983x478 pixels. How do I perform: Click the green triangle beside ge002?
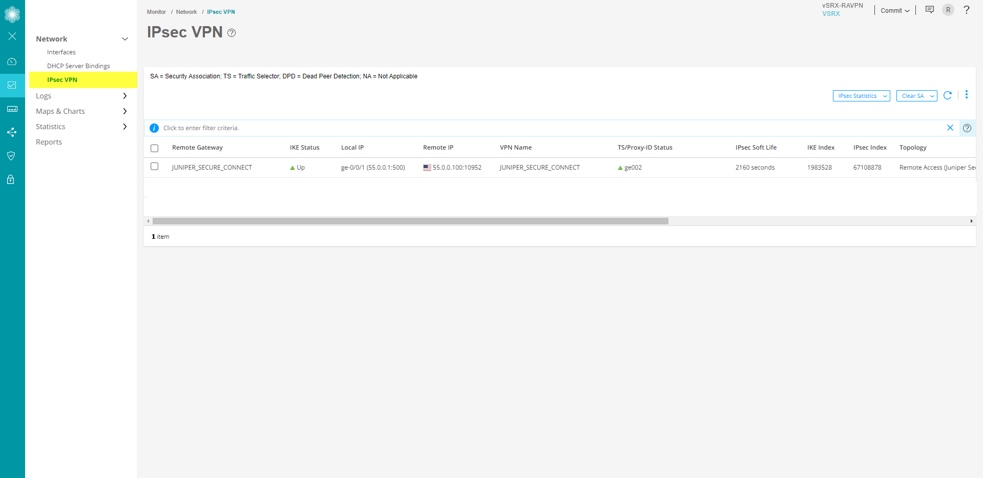point(620,168)
